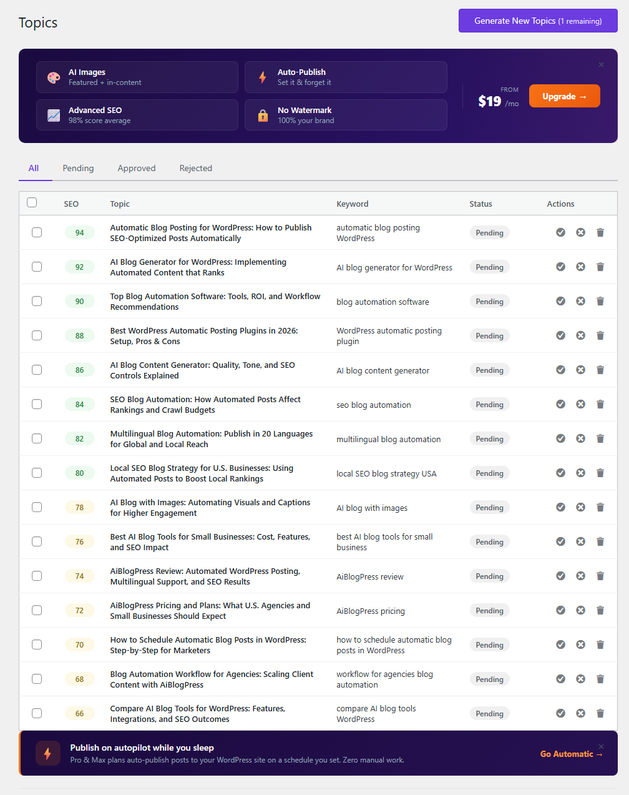
Task: Dismiss the upgrade promo banner
Action: [x=601, y=64]
